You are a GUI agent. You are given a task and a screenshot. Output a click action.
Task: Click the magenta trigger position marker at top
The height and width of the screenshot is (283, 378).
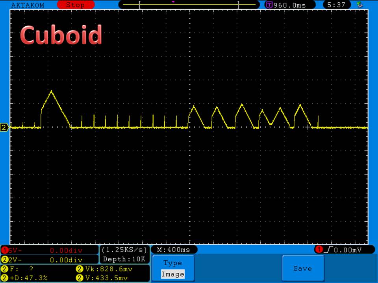[173, 2]
